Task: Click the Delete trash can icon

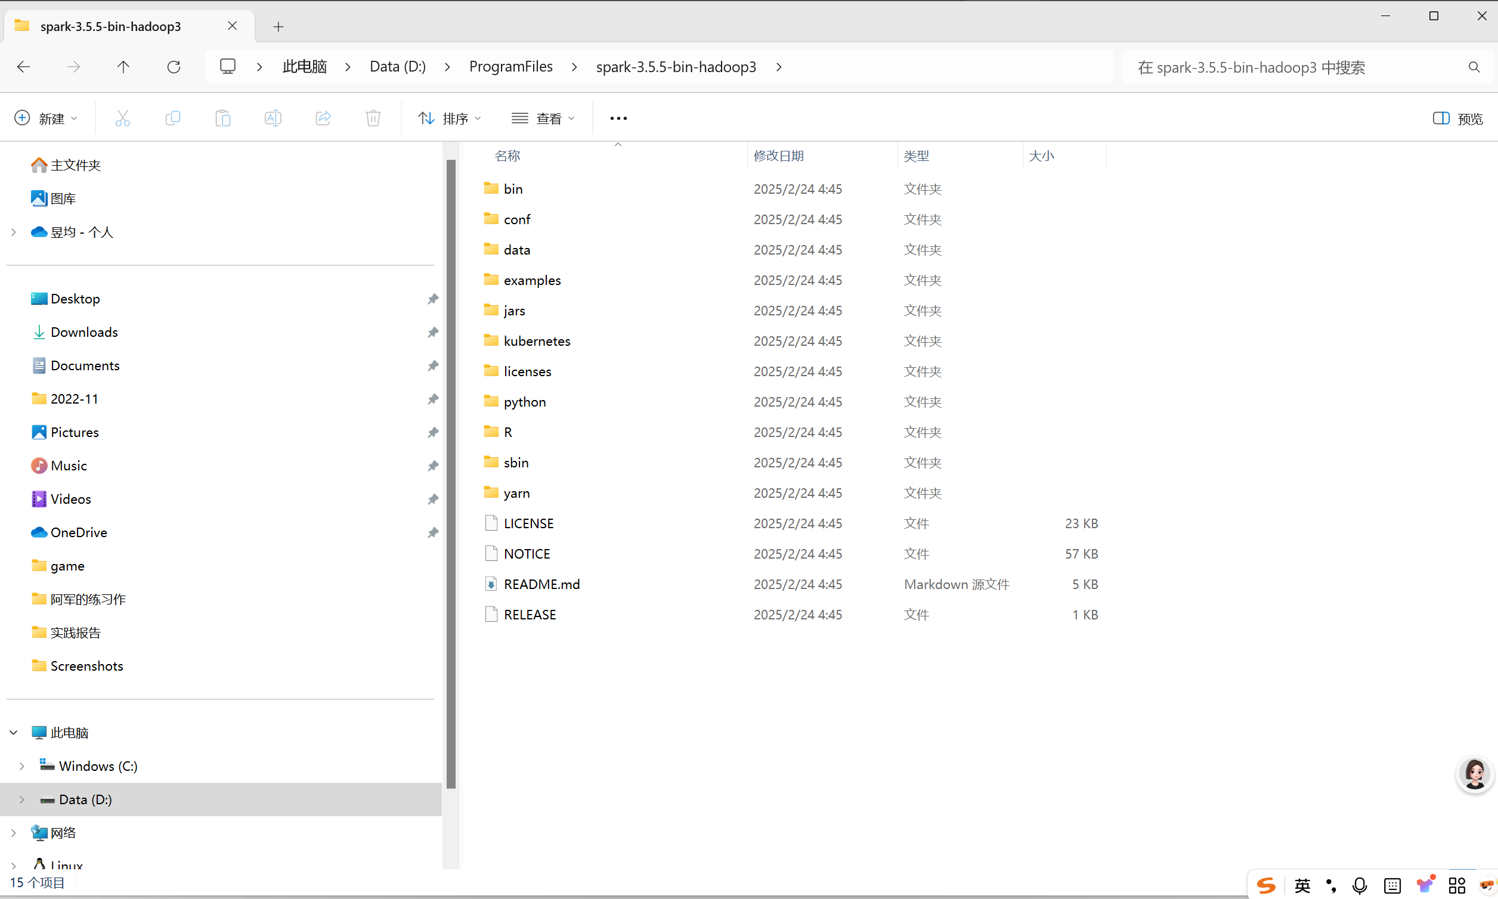Action: pos(373,118)
